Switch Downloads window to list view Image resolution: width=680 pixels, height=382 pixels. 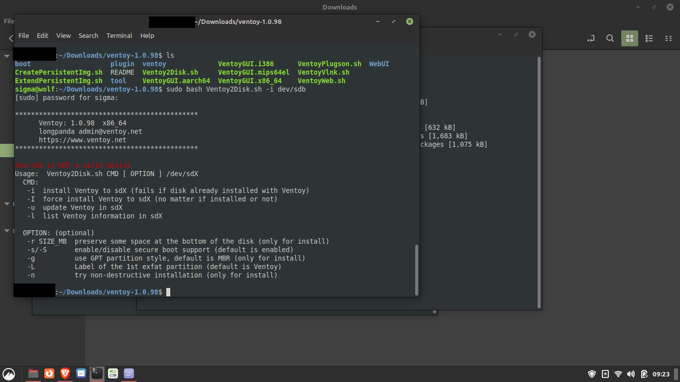point(649,38)
